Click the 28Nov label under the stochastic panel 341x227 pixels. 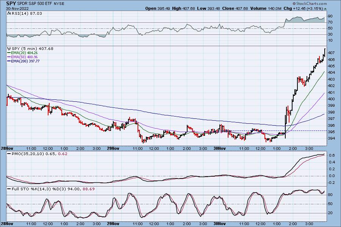[7, 224]
